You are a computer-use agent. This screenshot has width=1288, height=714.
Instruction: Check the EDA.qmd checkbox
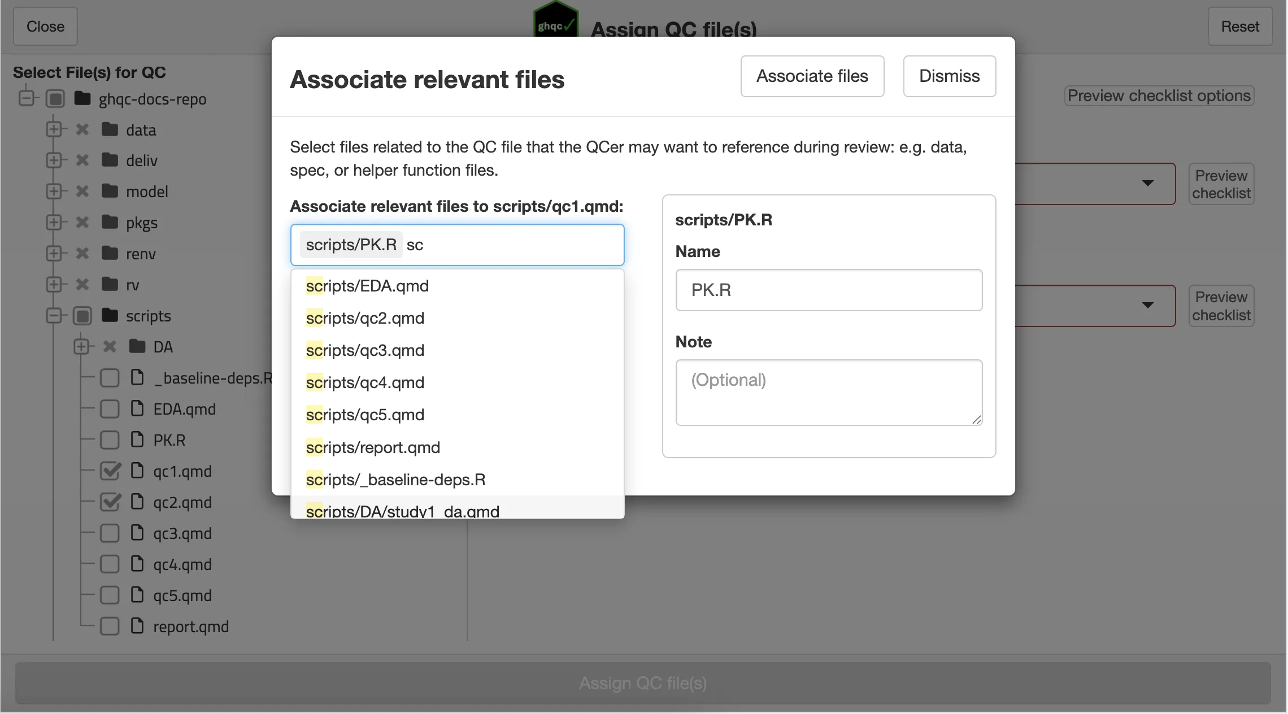[110, 408]
